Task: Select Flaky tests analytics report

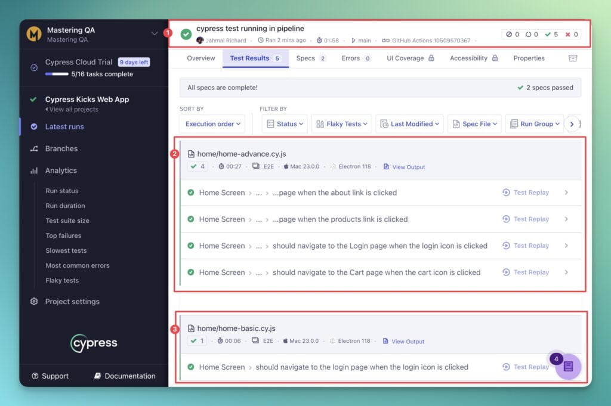Action: [62, 280]
